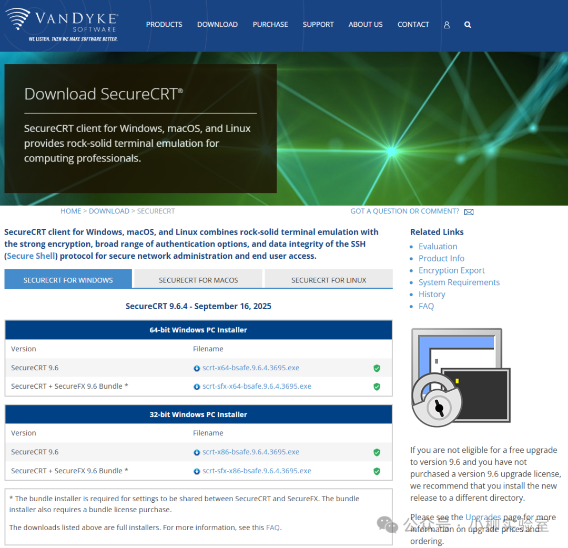Click green shield beside scrt-x86-bsafe file
This screenshot has height=548, width=568.
[377, 452]
